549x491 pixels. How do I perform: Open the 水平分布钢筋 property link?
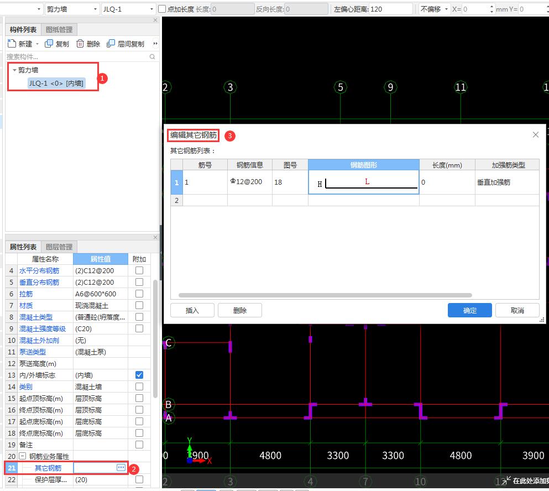tap(39, 270)
